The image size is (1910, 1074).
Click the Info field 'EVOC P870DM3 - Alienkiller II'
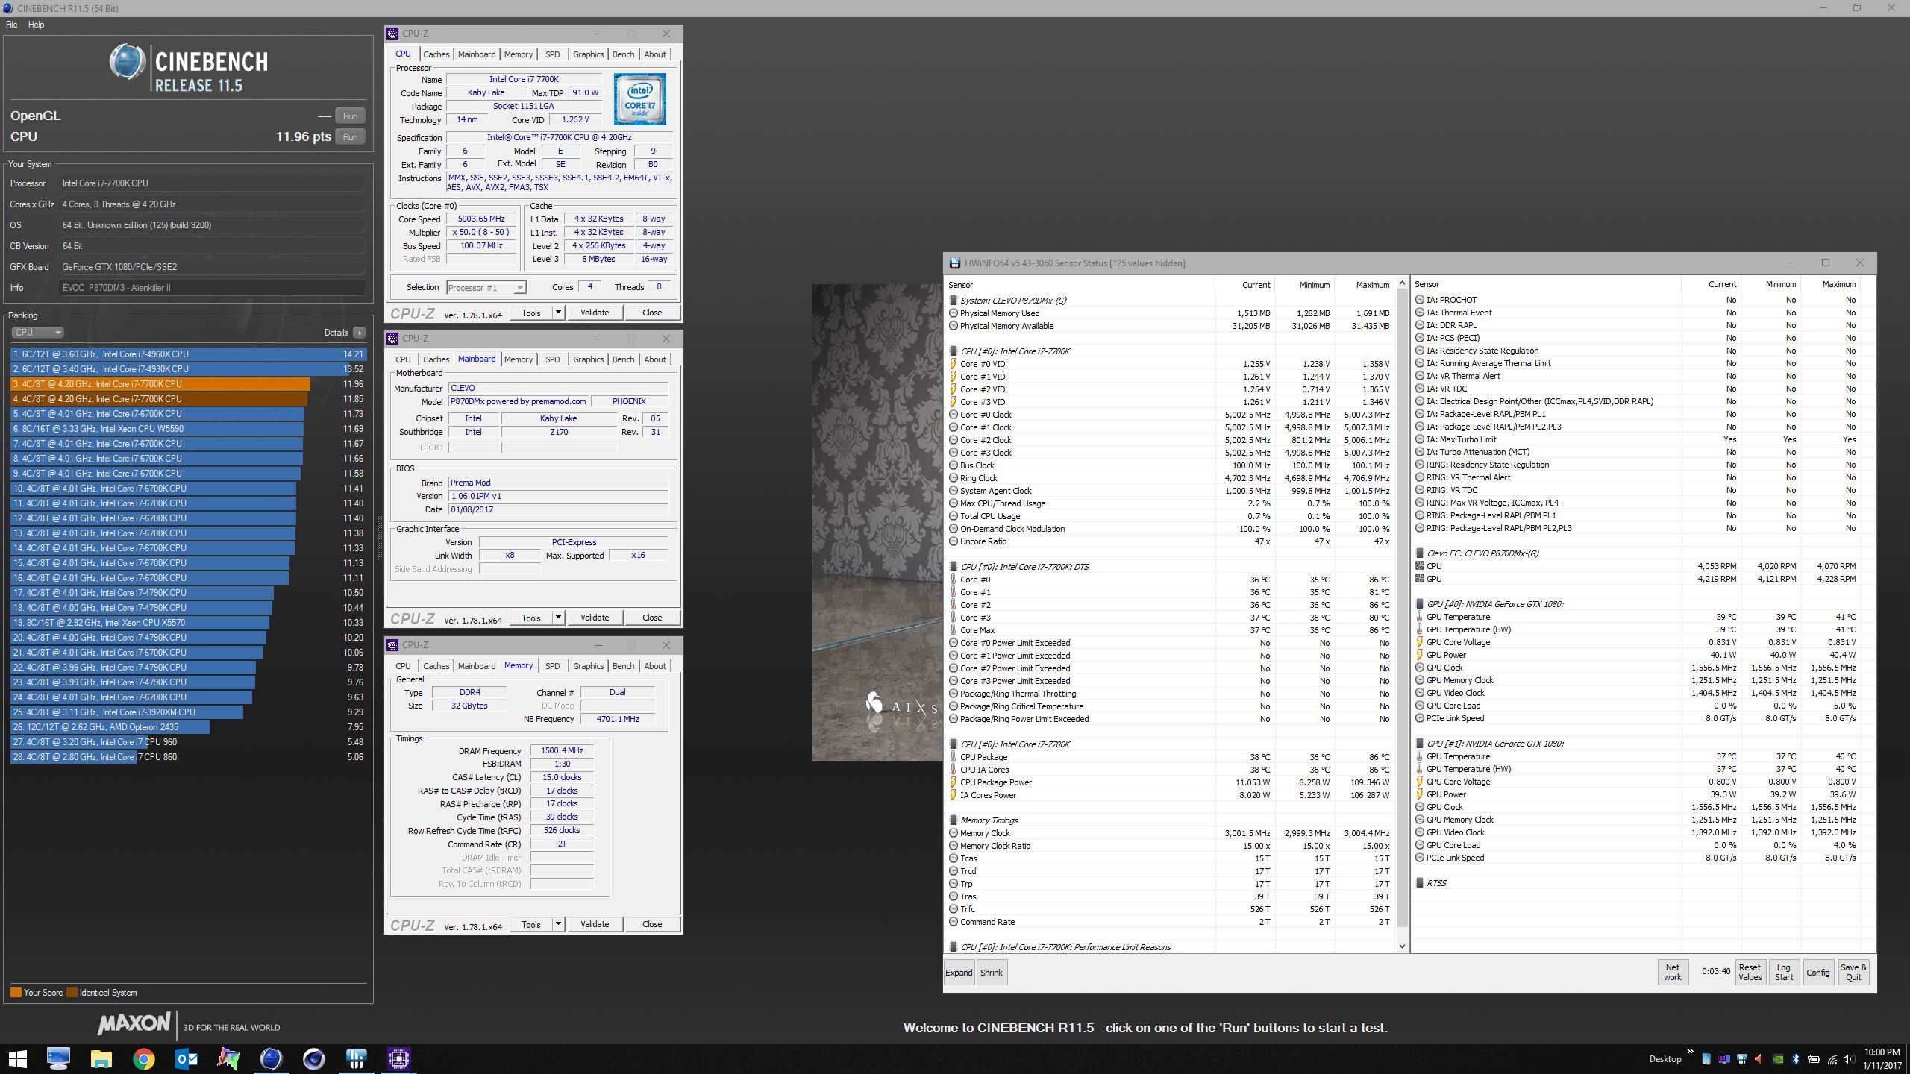212,288
